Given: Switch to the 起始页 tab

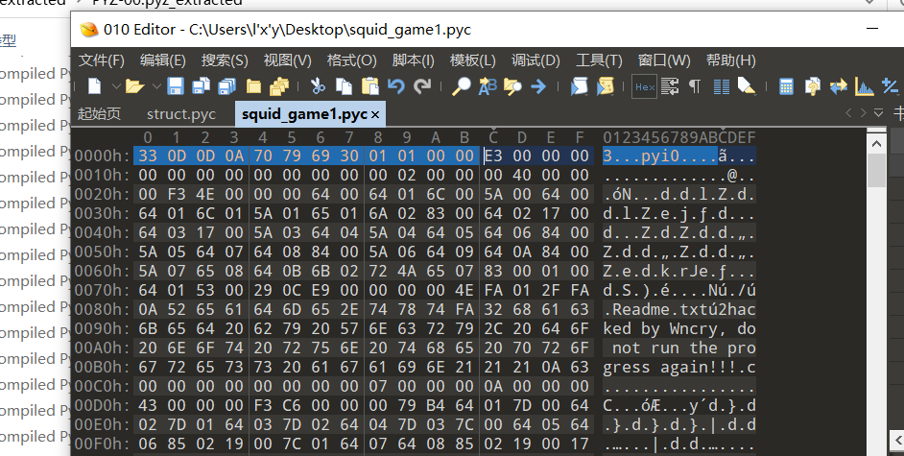Looking at the screenshot, I should pos(99,114).
